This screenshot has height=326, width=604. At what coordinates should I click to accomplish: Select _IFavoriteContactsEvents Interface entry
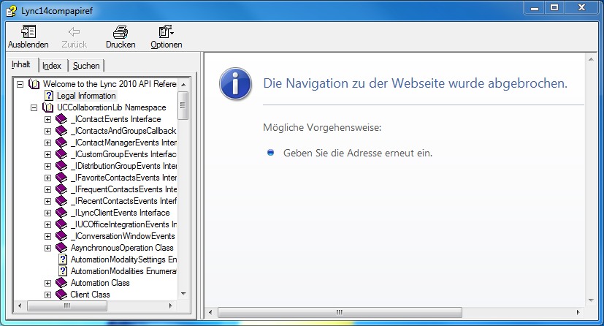pos(123,178)
